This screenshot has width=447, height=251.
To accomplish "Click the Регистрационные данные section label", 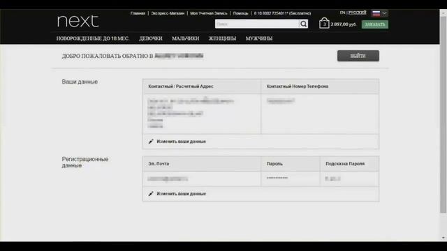I will pos(85,162).
